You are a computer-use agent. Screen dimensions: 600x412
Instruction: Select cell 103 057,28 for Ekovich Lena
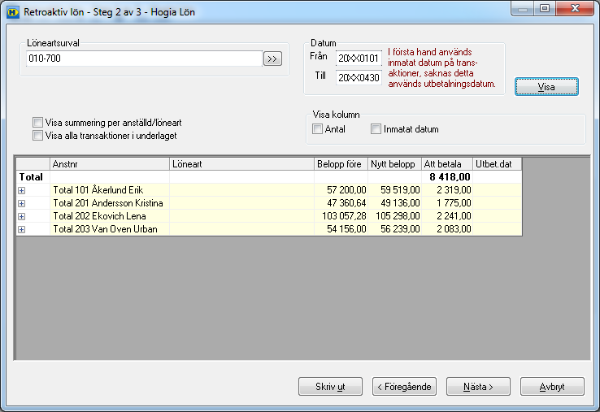pyautogui.click(x=341, y=216)
